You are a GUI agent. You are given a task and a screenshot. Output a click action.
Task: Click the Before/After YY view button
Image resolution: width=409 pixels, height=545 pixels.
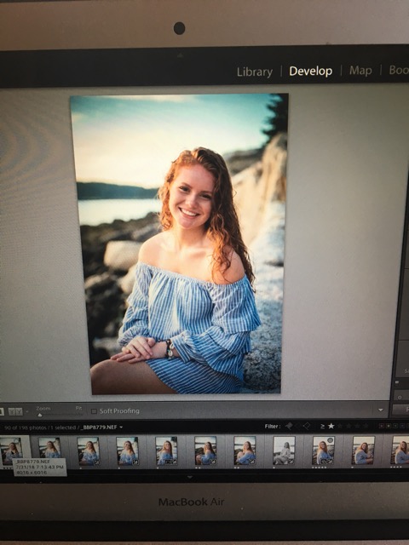(15, 411)
